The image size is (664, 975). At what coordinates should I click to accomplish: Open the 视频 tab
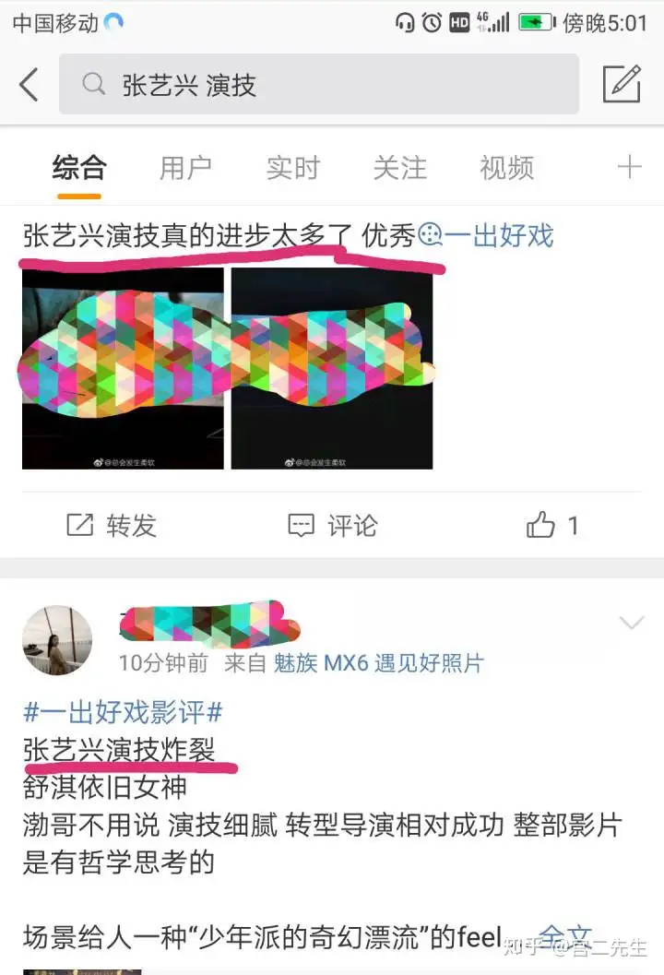coord(506,168)
